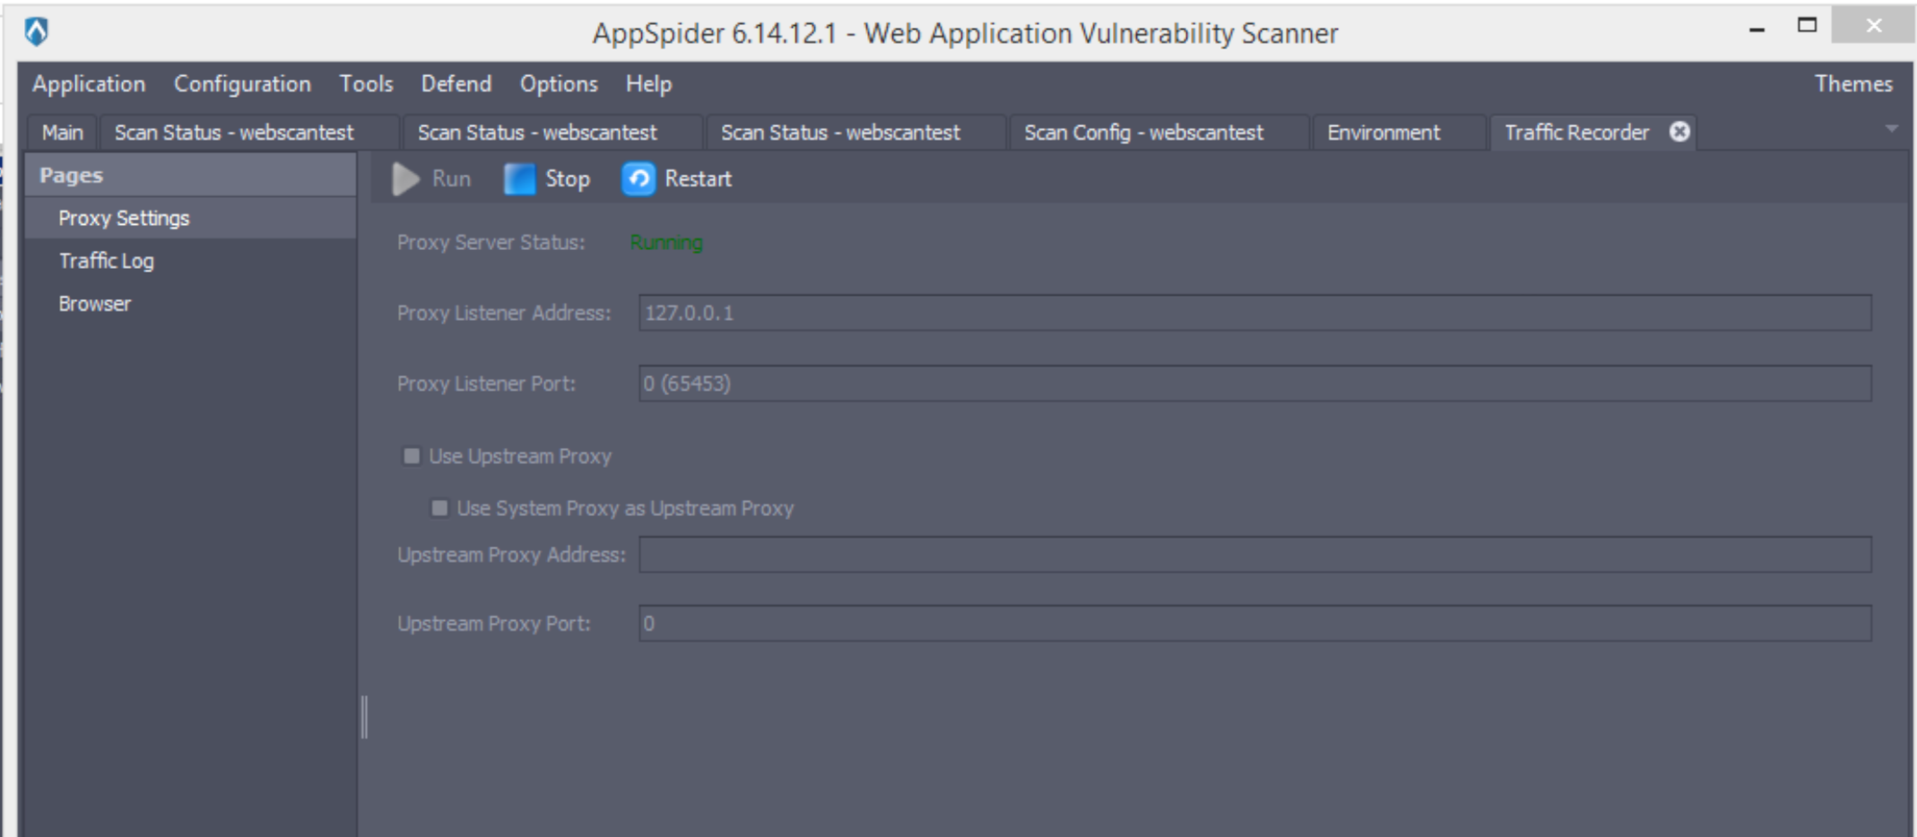This screenshot has height=837, width=1917.
Task: Select Proxy Settings in Pages list
Action: (191, 219)
